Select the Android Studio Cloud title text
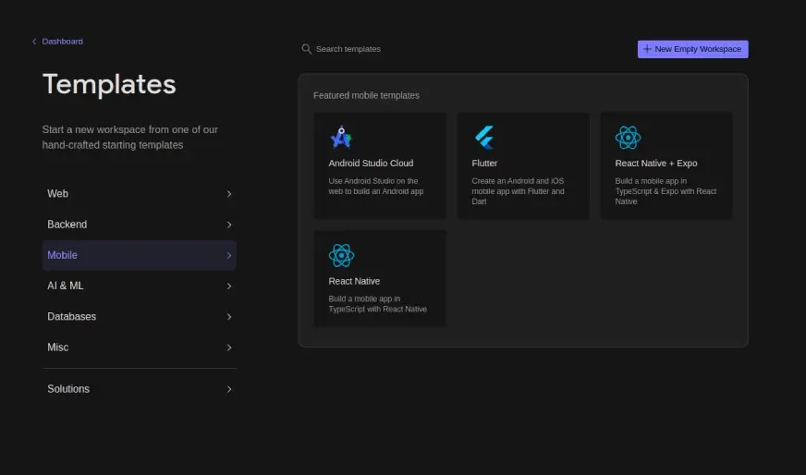806x475 pixels. [x=371, y=164]
